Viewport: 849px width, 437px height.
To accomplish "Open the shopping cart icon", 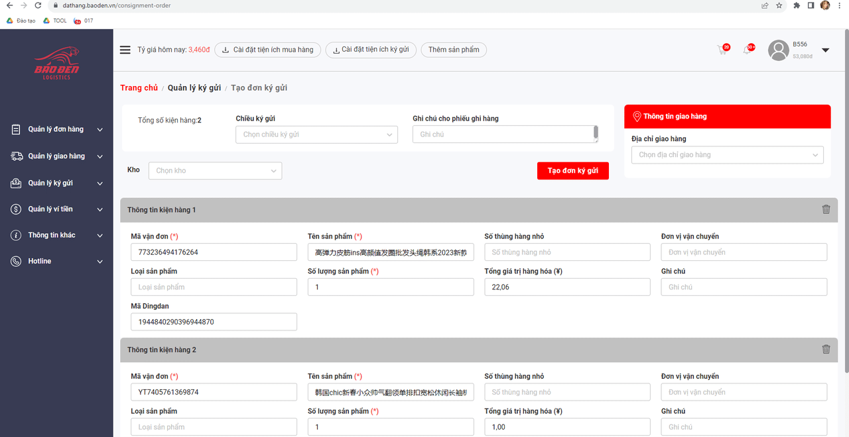I will (x=722, y=50).
